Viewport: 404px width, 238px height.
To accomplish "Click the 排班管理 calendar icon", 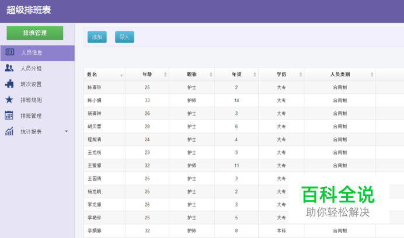I will [x=9, y=116].
